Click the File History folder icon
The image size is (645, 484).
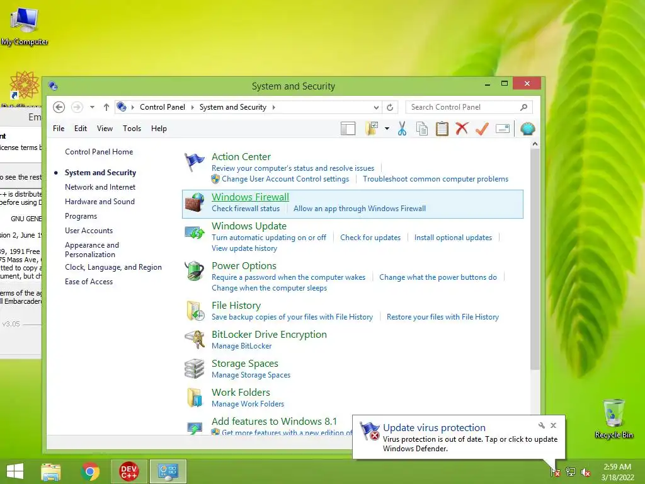[195, 311]
